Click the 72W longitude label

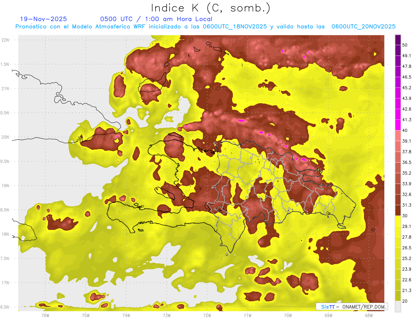tap(207, 315)
